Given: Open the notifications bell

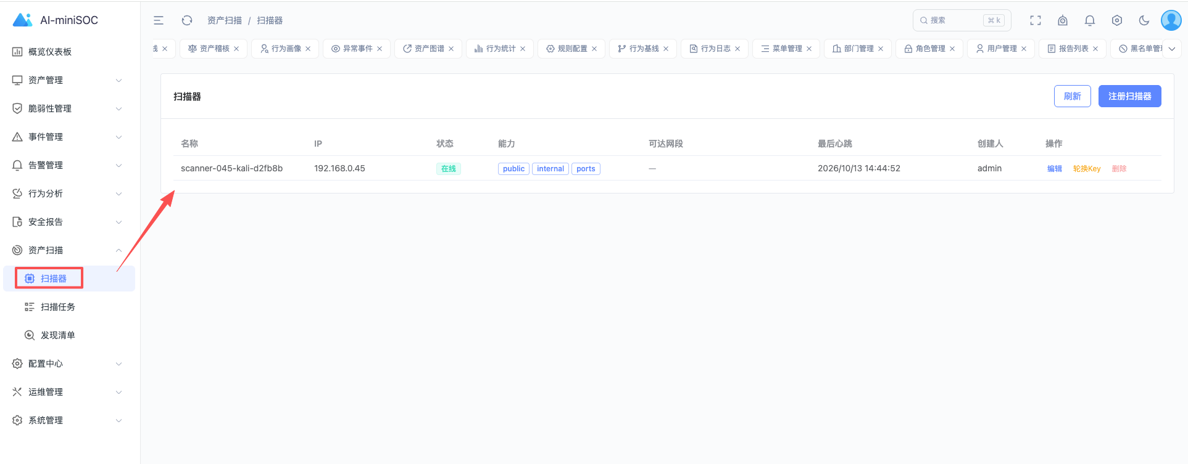Looking at the screenshot, I should point(1090,20).
